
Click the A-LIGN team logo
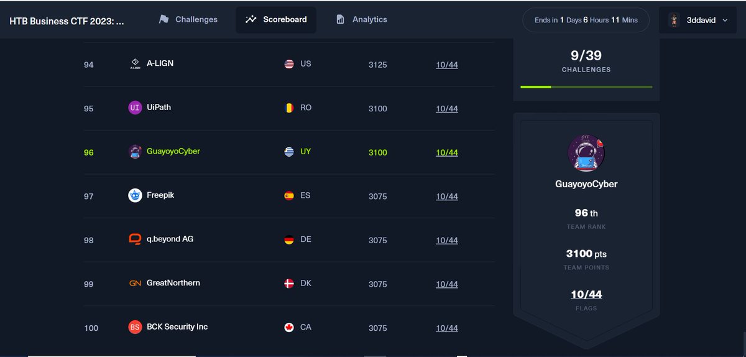(135, 63)
